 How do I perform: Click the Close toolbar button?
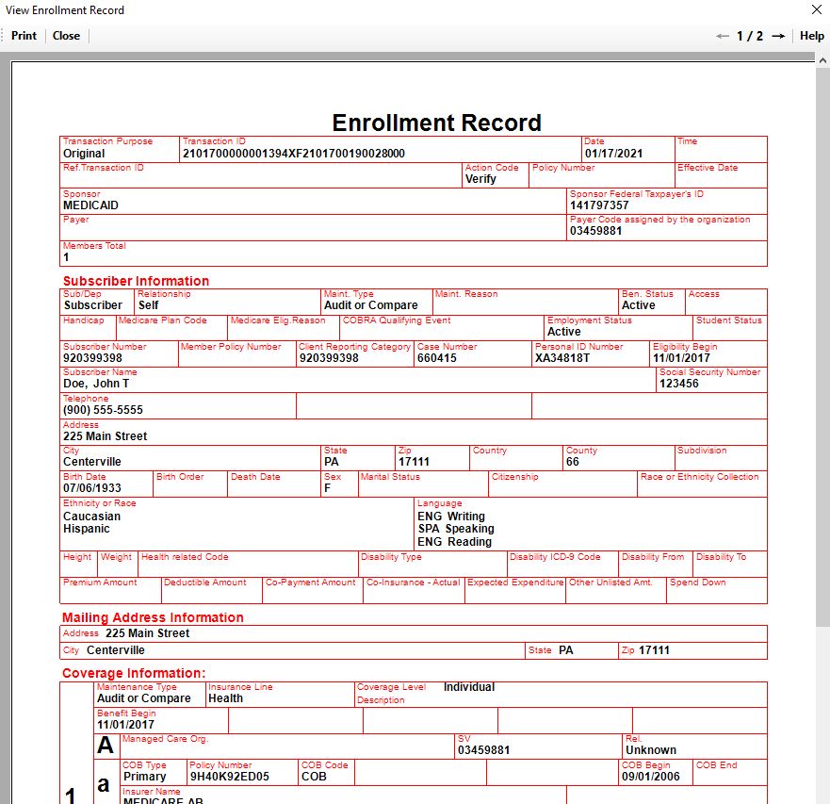pyautogui.click(x=66, y=36)
